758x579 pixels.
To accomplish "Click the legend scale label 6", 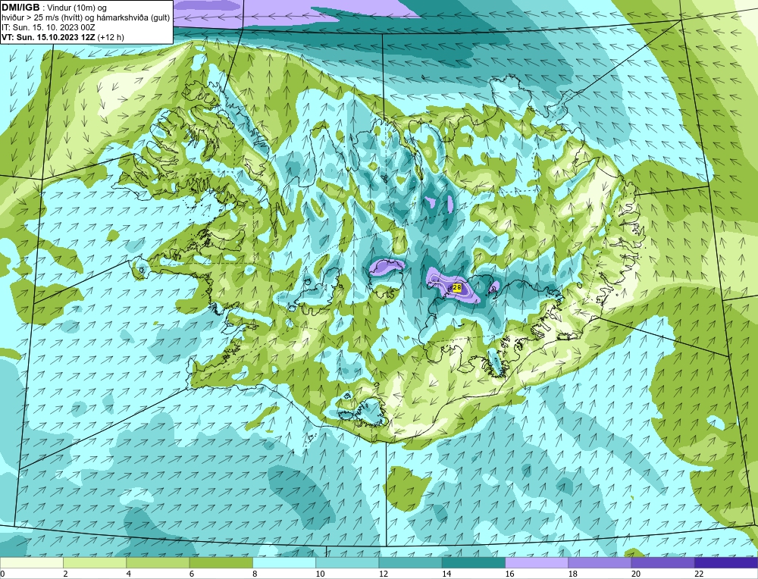I will click(192, 574).
